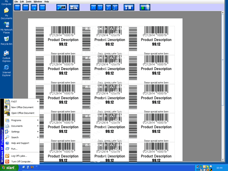
Task: Open the File menu
Action: coord(16,1)
